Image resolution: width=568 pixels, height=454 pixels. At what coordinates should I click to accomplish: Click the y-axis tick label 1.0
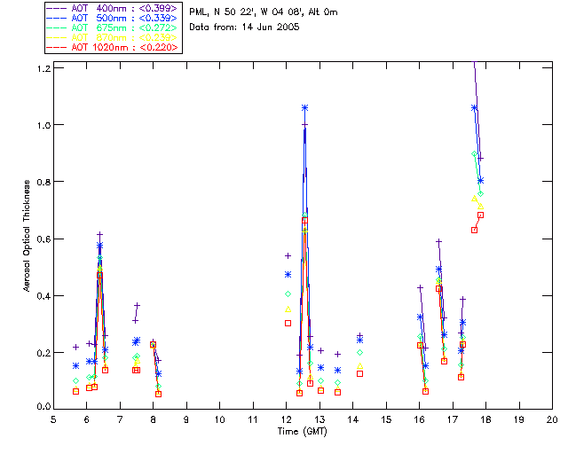tap(43, 125)
